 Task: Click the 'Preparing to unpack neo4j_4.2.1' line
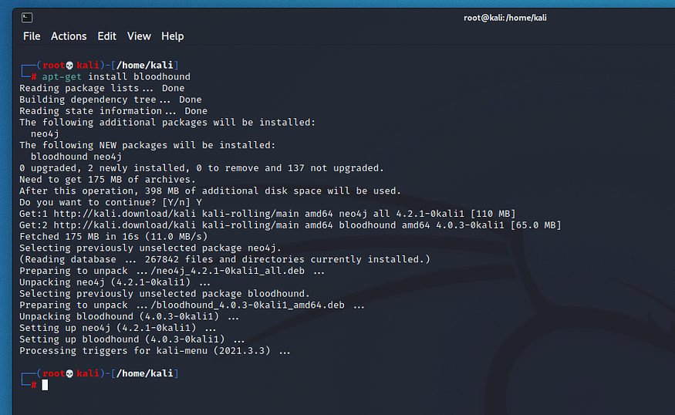172,271
